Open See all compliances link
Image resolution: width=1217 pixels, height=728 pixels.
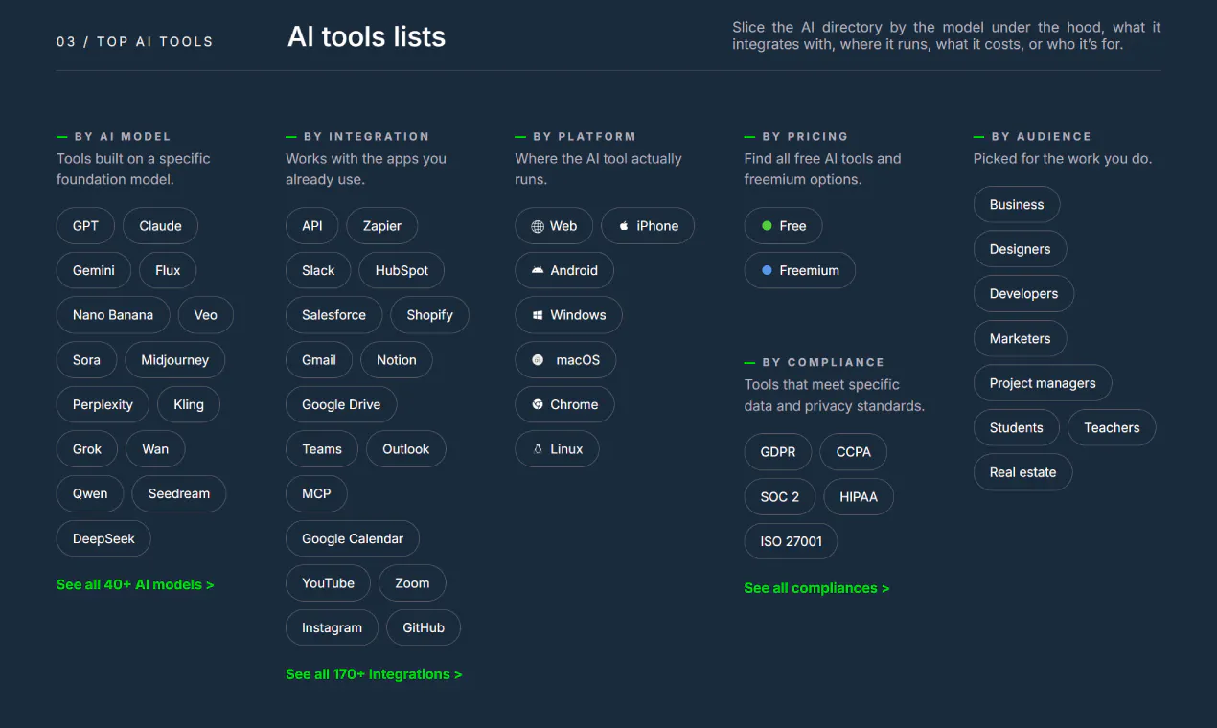coord(816,588)
